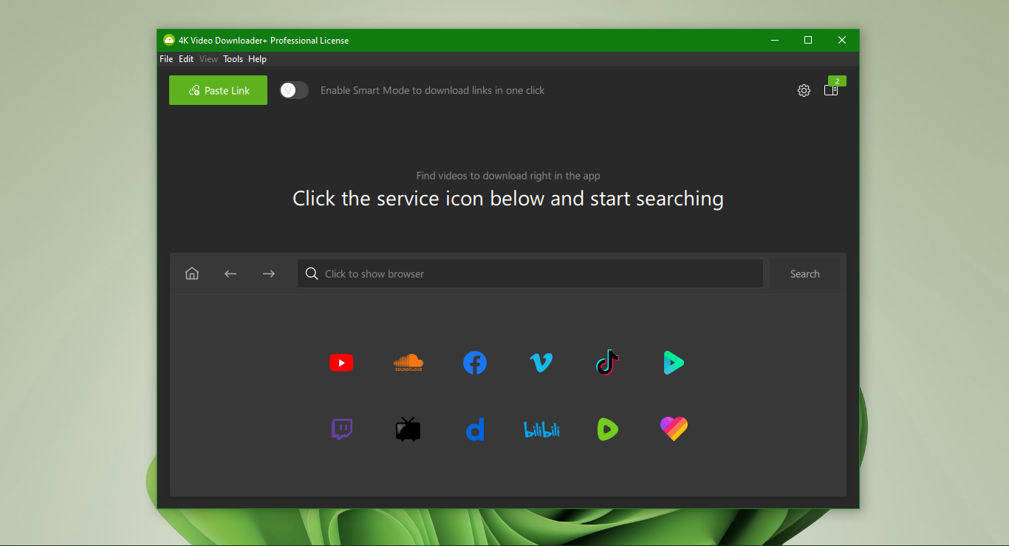
Task: Open the Twitch service icon
Action: click(341, 429)
